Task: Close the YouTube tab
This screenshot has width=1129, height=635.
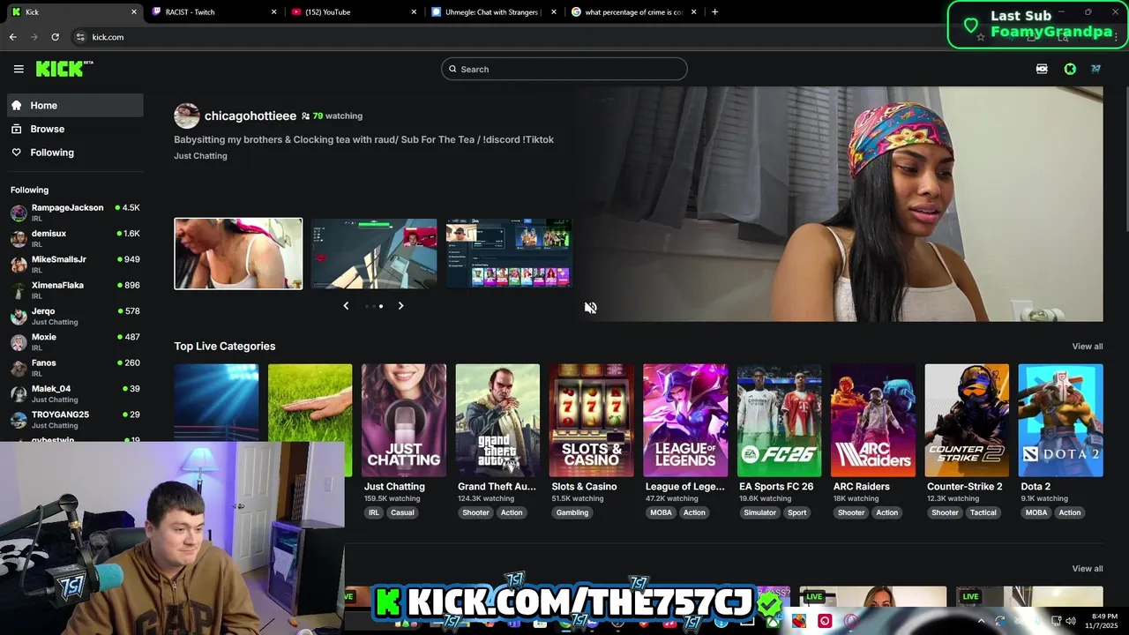Action: tap(415, 12)
